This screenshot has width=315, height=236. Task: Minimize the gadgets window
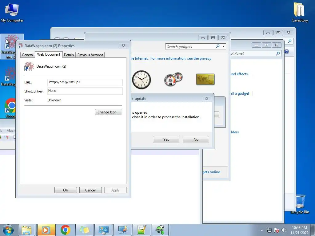coord(203,38)
